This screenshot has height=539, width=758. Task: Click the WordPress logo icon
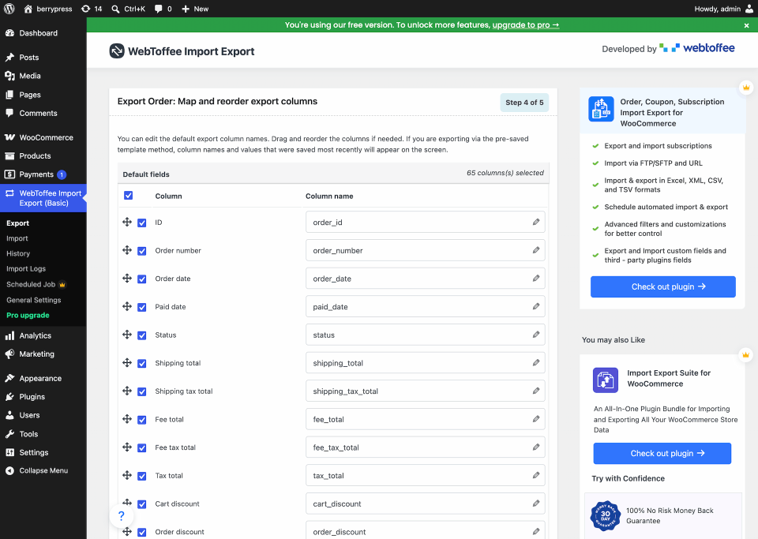(x=9, y=9)
